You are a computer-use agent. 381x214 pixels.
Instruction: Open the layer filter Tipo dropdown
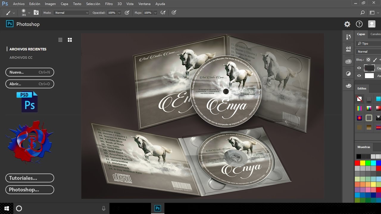[368, 44]
